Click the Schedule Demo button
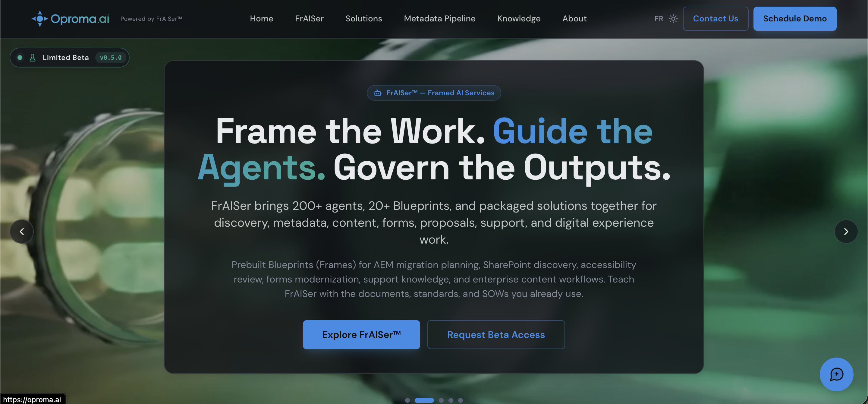 click(x=794, y=18)
